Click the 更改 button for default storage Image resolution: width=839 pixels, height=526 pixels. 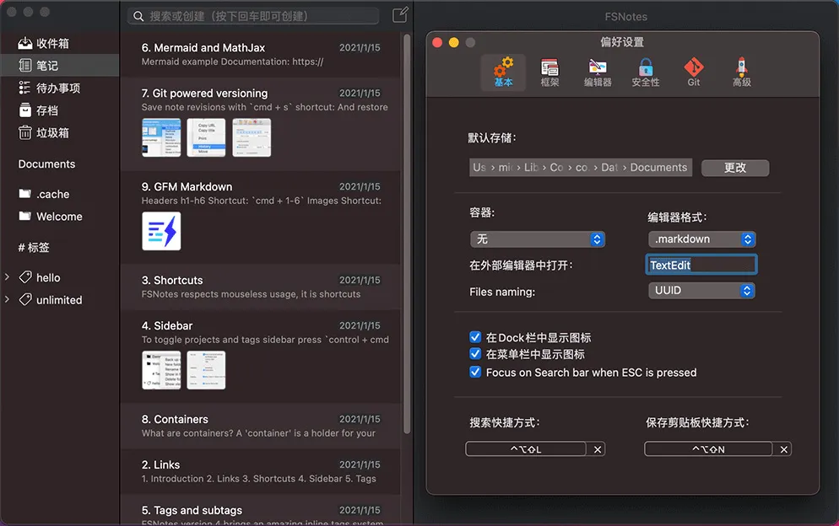[x=735, y=168]
